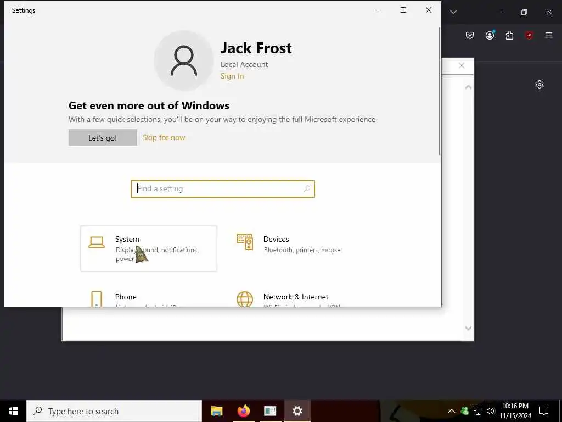Focus the Find a setting search box

pos(223,189)
